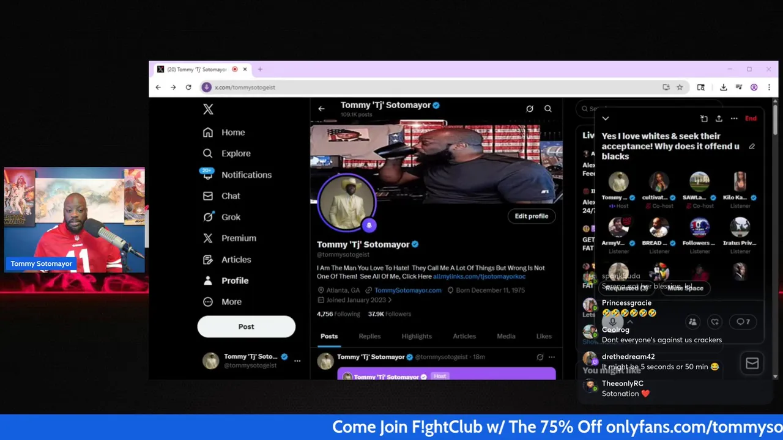Click the Space heart reaction icon
Viewport: 783px width, 440px height.
click(714, 322)
